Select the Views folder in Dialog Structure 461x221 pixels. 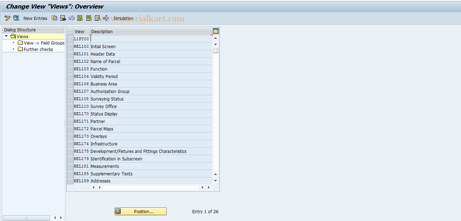(x=20, y=36)
